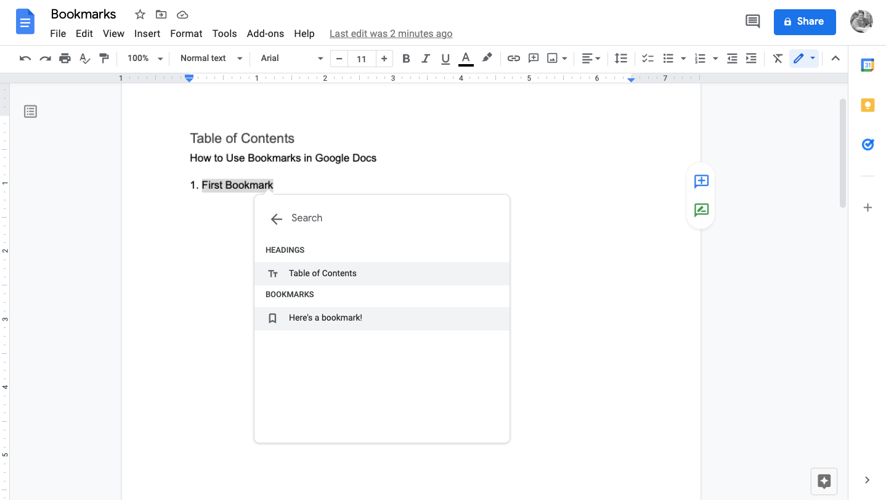Open the Insert menu
Screen dimensions: 886x500
pos(147,34)
